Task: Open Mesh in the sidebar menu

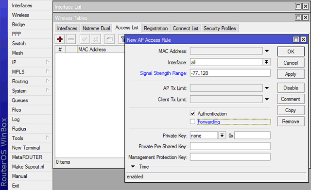Action: tap(30, 53)
